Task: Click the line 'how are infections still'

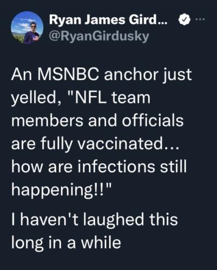Action: pos(99,166)
